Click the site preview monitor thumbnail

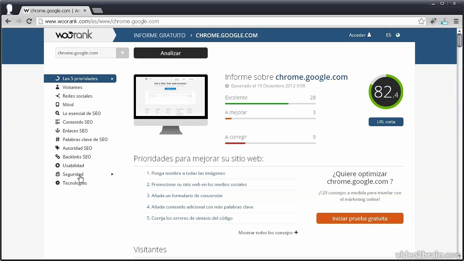point(171,104)
